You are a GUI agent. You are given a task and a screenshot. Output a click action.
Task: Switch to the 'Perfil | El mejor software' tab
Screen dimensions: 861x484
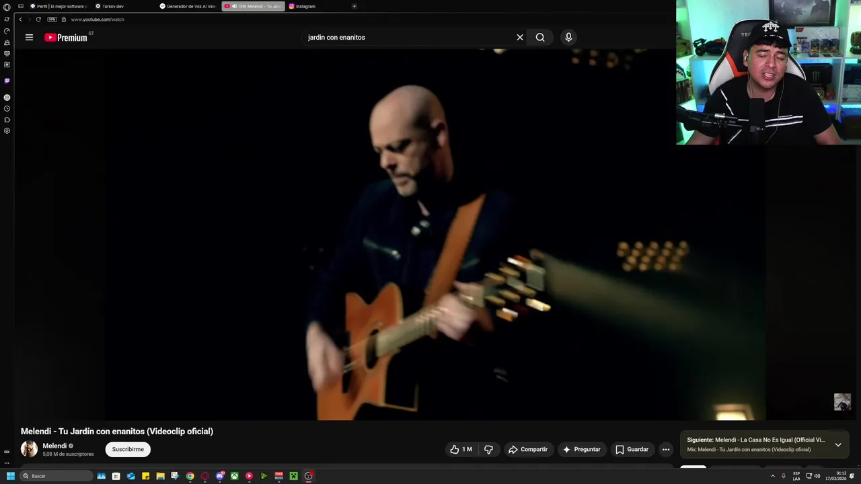click(x=59, y=6)
